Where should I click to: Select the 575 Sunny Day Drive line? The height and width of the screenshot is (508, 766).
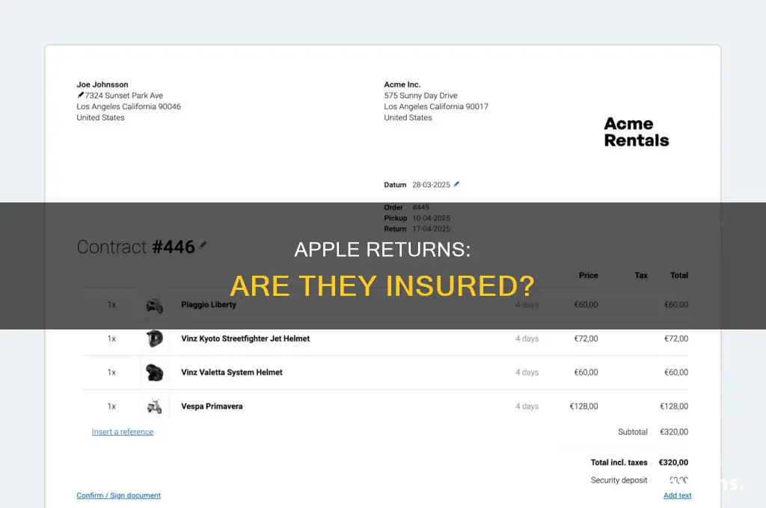[x=420, y=96]
